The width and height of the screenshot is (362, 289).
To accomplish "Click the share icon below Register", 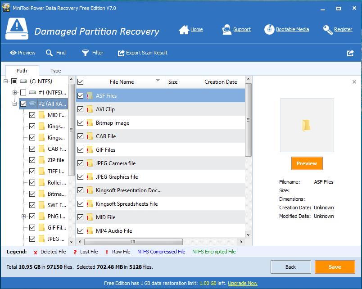I will coord(350,53).
